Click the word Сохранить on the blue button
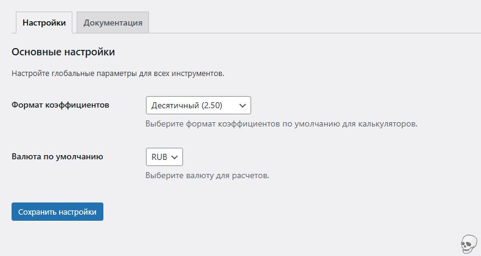 point(37,212)
